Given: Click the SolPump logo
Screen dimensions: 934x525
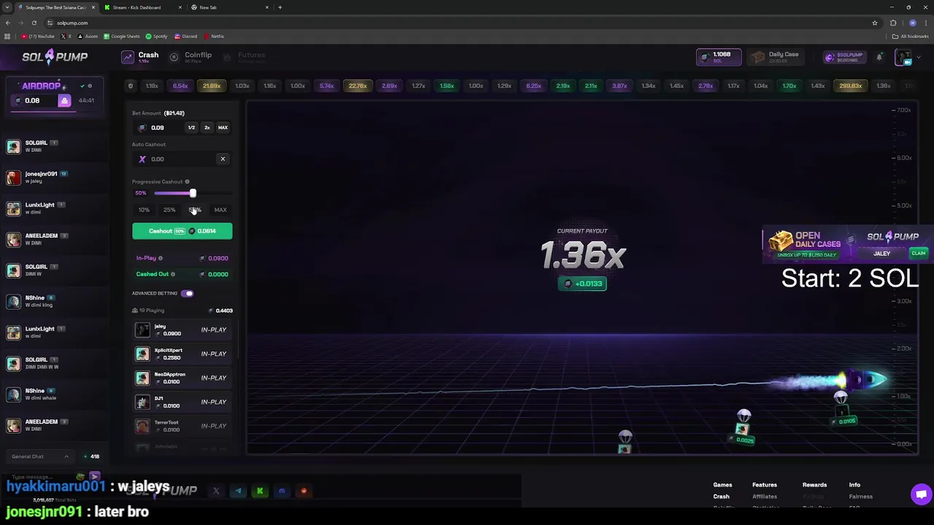Looking at the screenshot, I should tap(55, 57).
